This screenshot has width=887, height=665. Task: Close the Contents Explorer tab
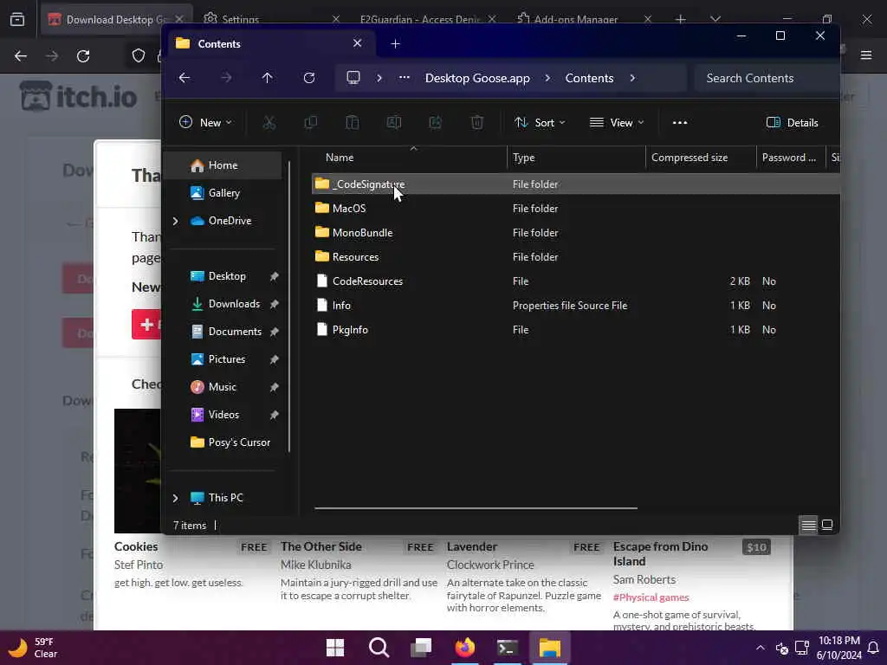click(x=357, y=43)
